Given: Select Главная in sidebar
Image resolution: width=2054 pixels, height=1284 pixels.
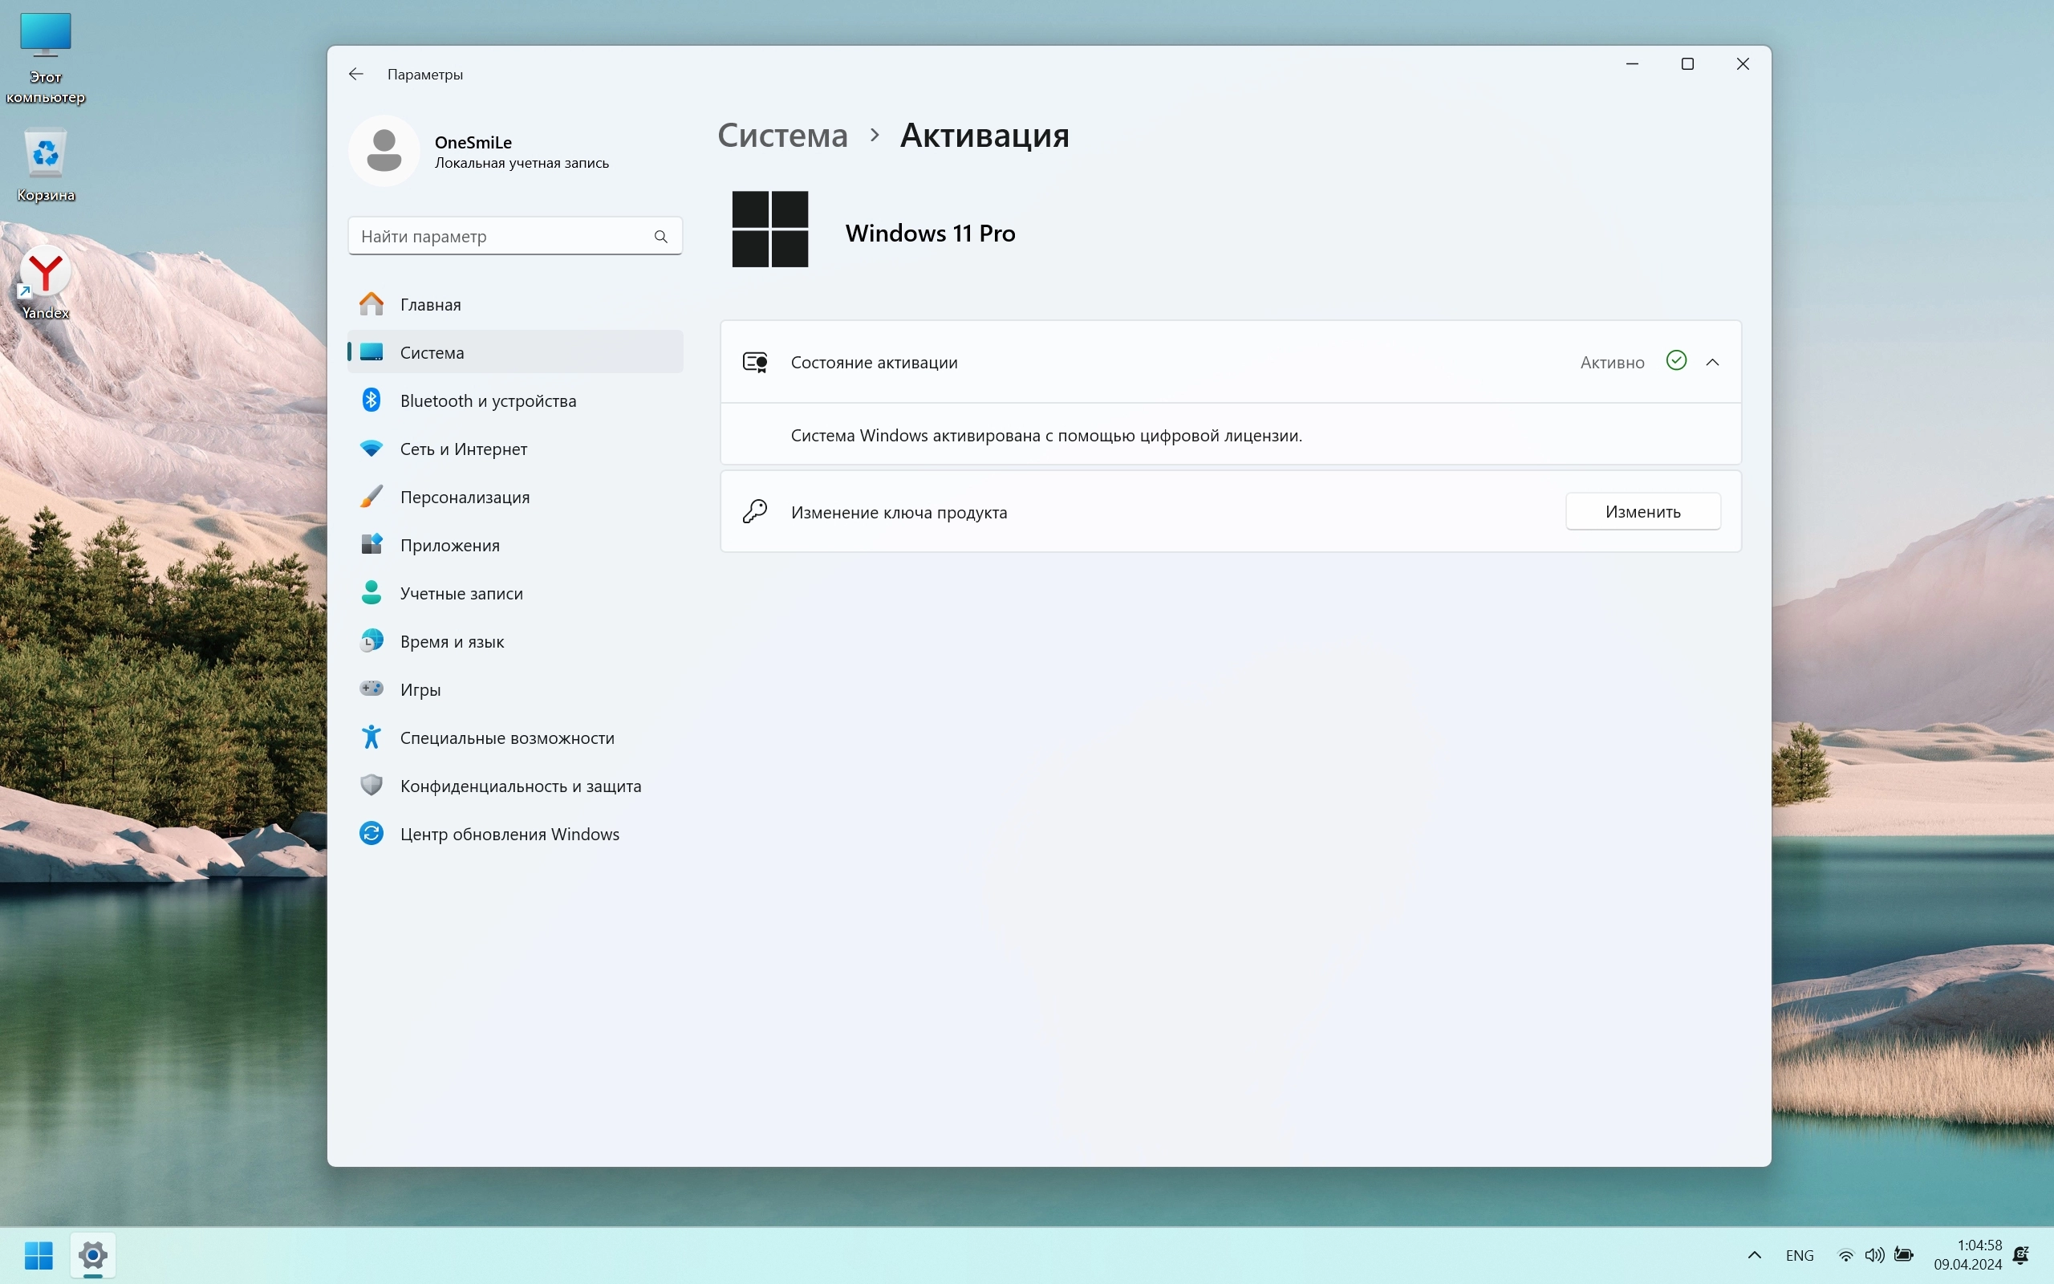Looking at the screenshot, I should pyautogui.click(x=430, y=304).
